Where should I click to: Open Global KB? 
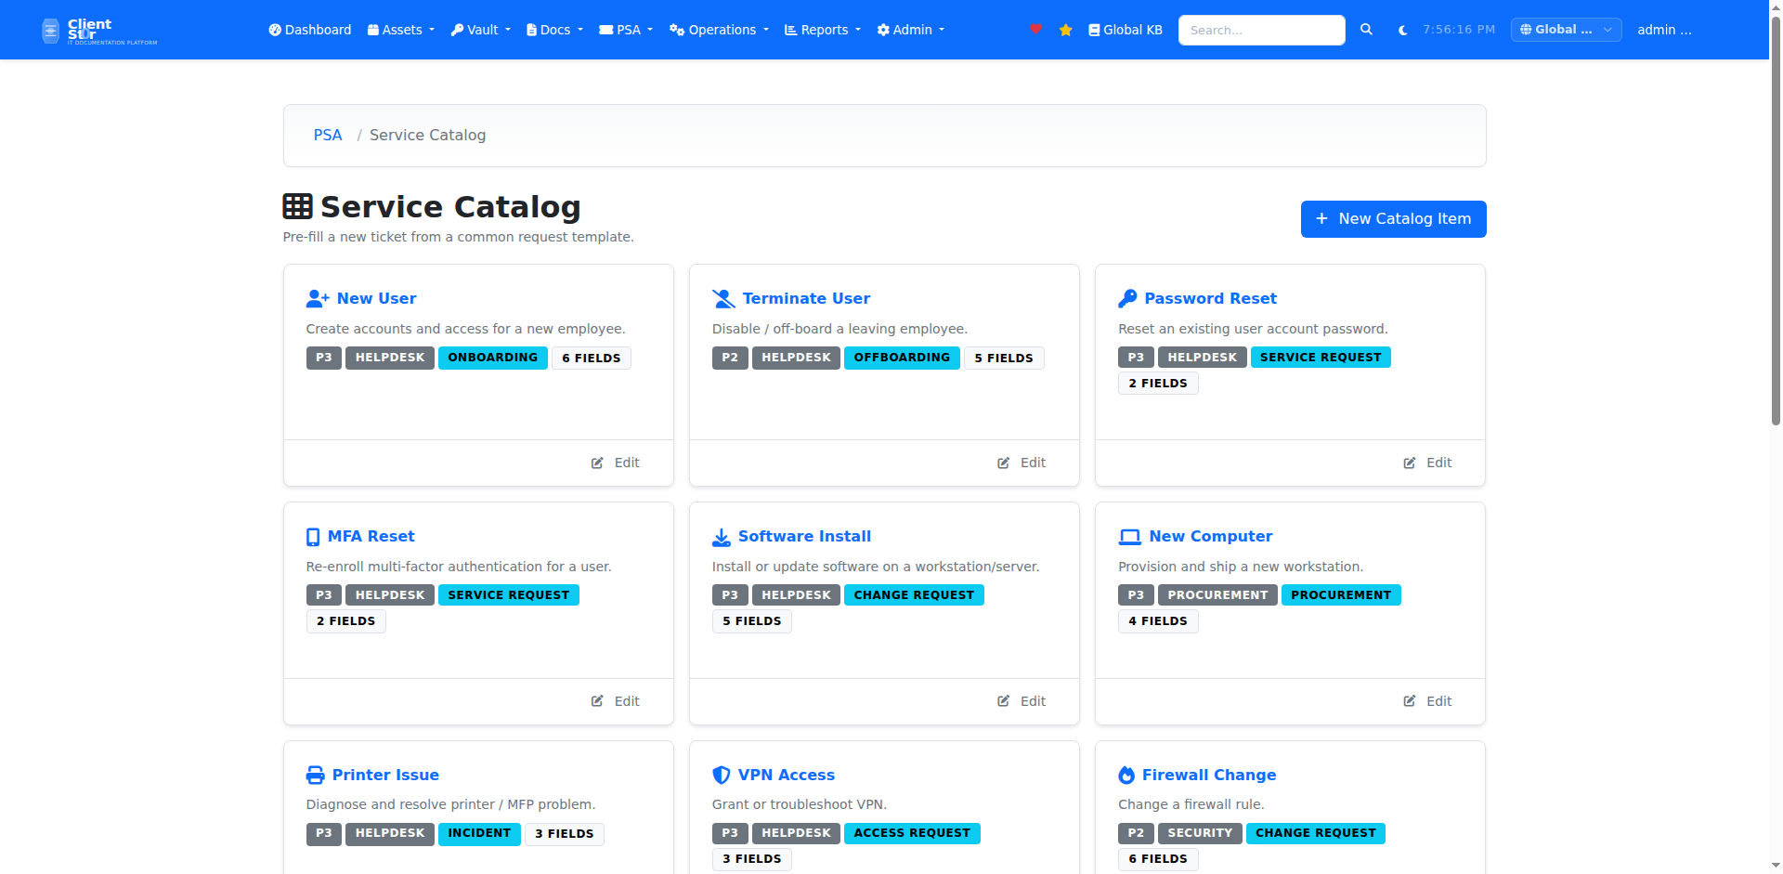[1126, 30]
